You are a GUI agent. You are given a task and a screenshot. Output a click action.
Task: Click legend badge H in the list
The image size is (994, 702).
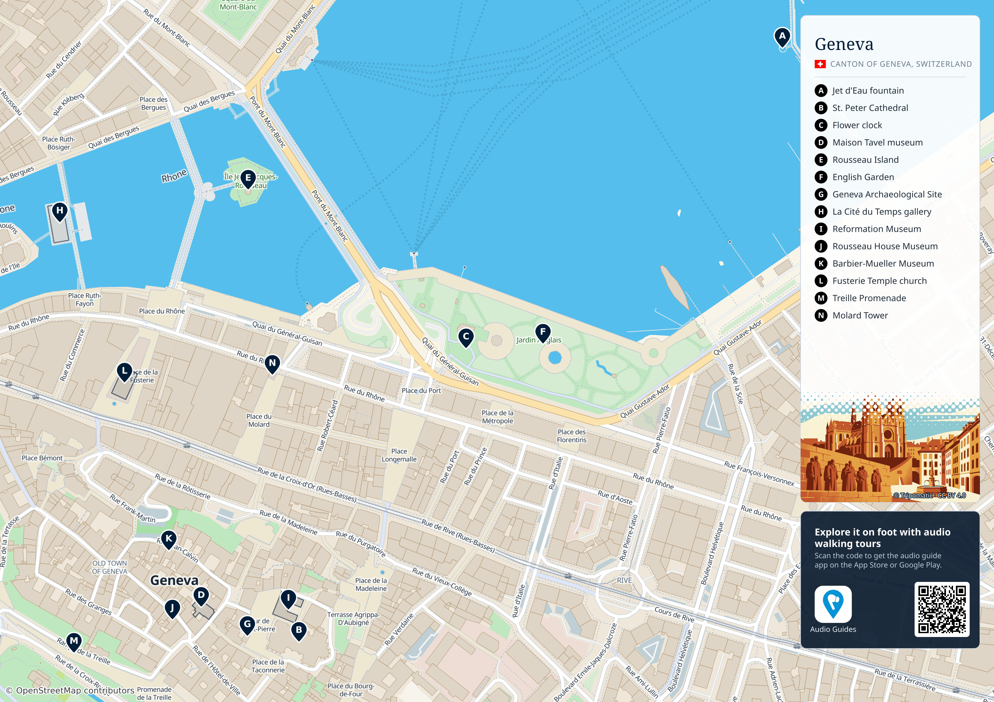tap(821, 212)
